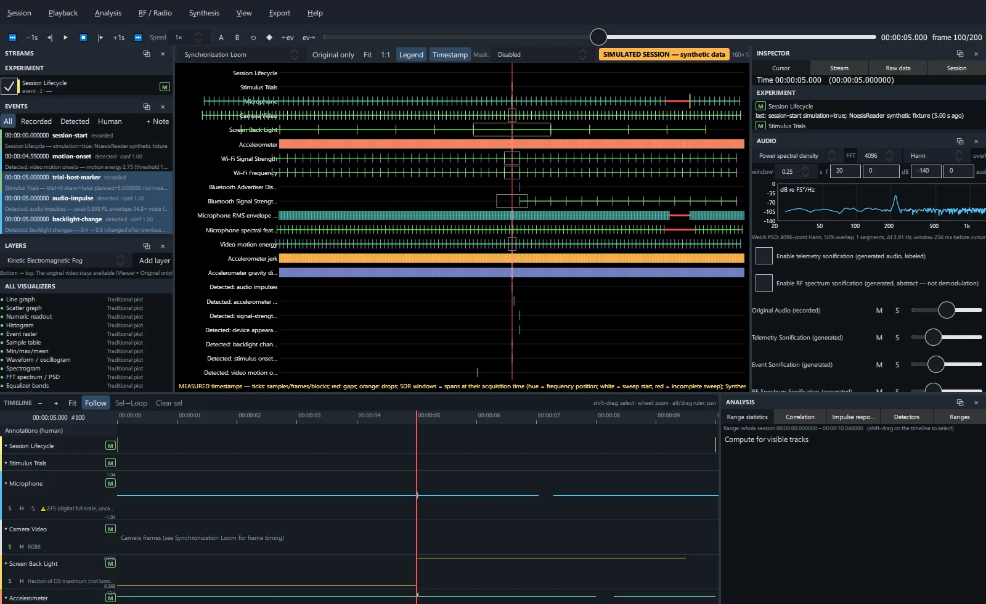
Task: Collapse the Microphone timeline track
Action: (x=6, y=484)
